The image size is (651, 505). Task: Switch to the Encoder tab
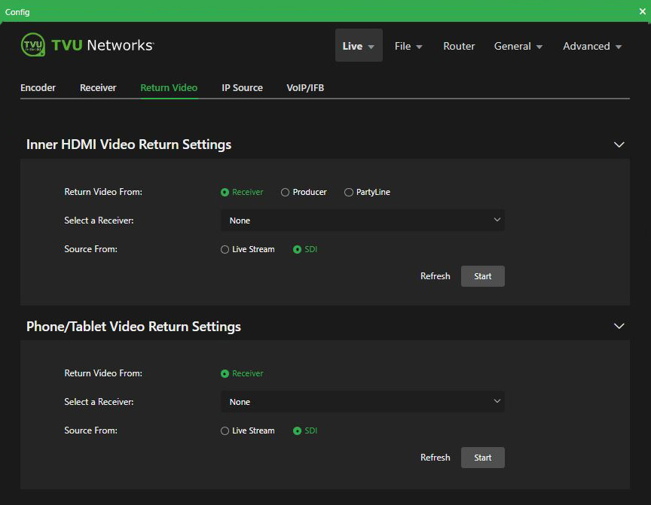tap(38, 87)
